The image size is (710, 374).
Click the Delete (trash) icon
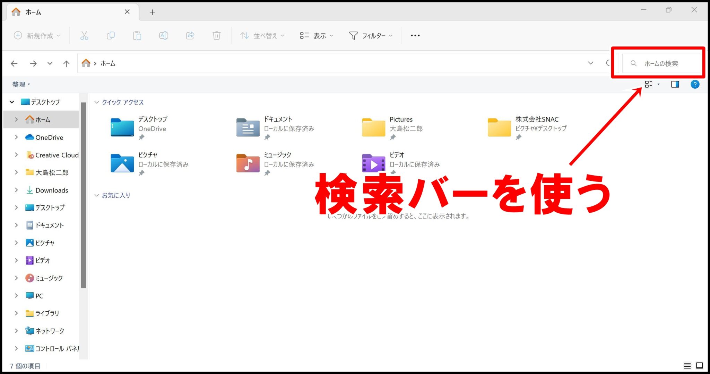pos(217,35)
